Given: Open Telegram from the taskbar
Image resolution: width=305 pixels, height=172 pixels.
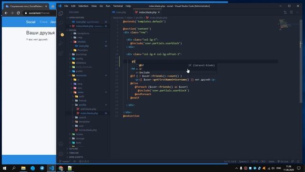Looking at the screenshot, I should [42, 168].
